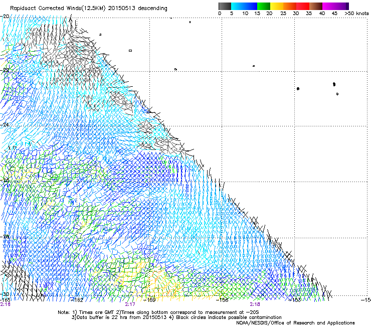Click the '-20' latitude axis label
This screenshot has height=326, width=371.
pyautogui.click(x=5, y=17)
